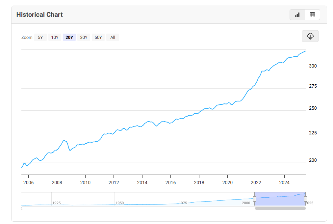The width and height of the screenshot is (333, 224).
Task: Click the horizontal scrollbar thumb below navigator
Action: tap(280, 208)
